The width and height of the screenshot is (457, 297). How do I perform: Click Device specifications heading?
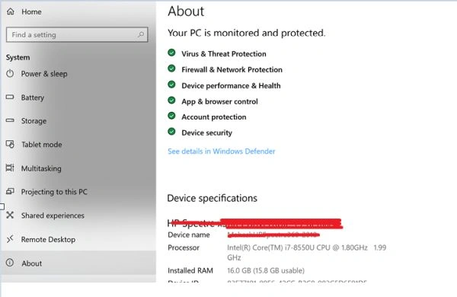point(212,198)
